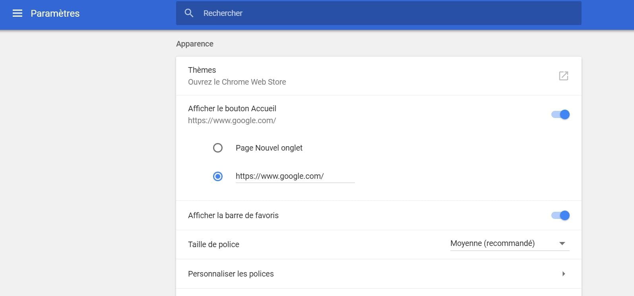The image size is (634, 296).
Task: Focus the Rechercher search field
Action: pos(378,13)
